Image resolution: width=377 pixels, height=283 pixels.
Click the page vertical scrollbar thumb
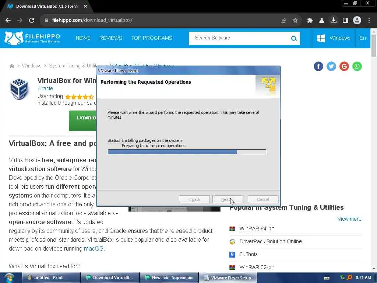click(374, 46)
